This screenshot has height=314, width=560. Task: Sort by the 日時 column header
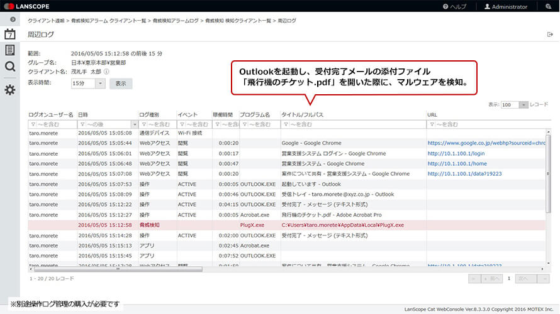coord(83,115)
